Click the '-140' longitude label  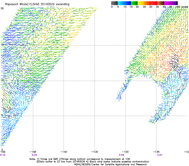64,152
